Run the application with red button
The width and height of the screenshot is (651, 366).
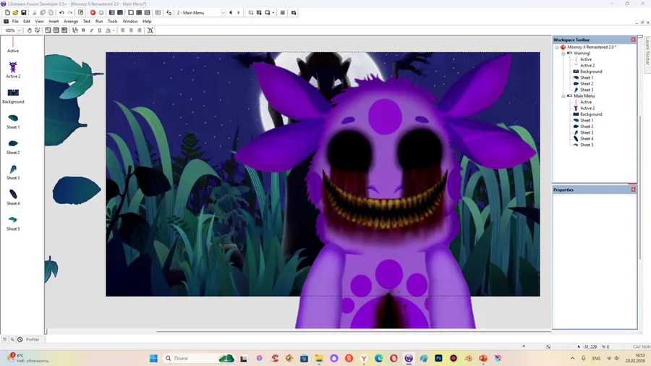pyautogui.click(x=93, y=13)
